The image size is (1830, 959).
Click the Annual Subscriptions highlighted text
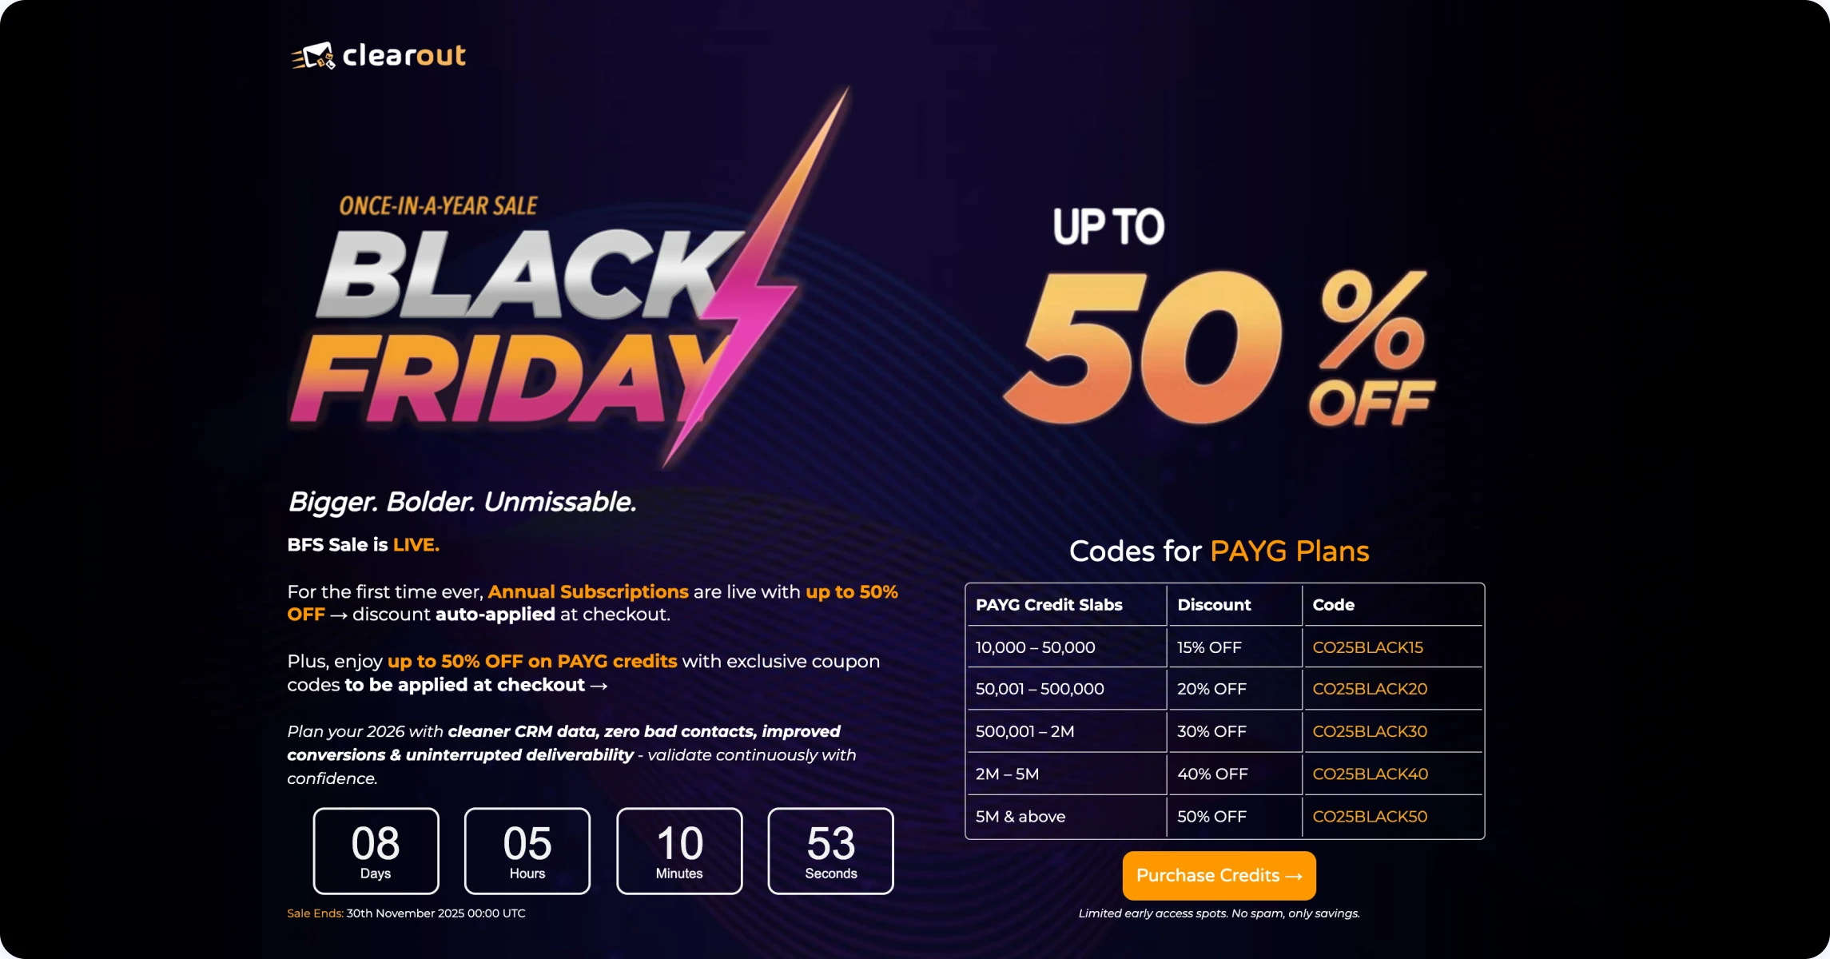pyautogui.click(x=587, y=592)
